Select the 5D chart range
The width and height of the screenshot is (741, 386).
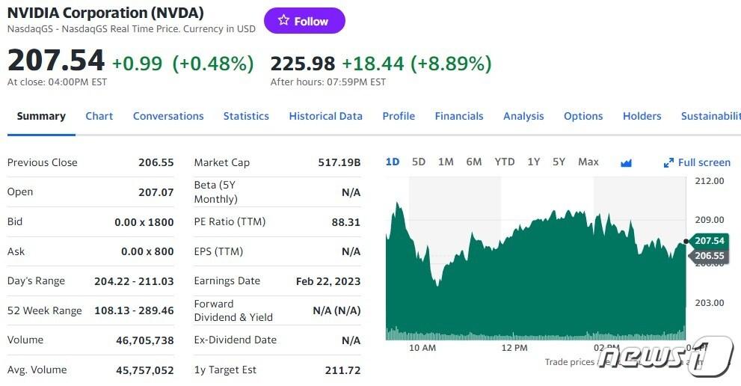419,162
